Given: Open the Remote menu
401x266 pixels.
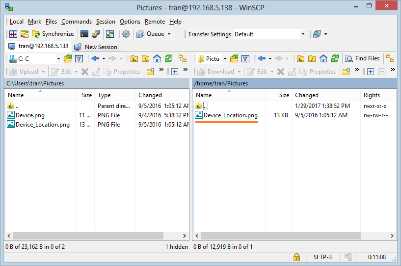Looking at the screenshot, I should 155,22.
